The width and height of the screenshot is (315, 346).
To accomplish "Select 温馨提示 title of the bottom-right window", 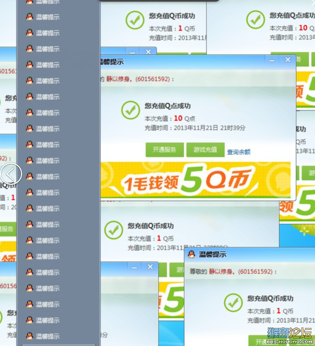I will [213, 255].
